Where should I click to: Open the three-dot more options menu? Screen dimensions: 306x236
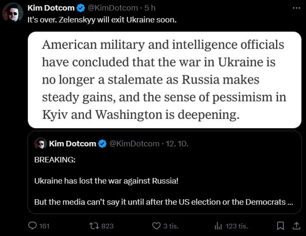295,8
